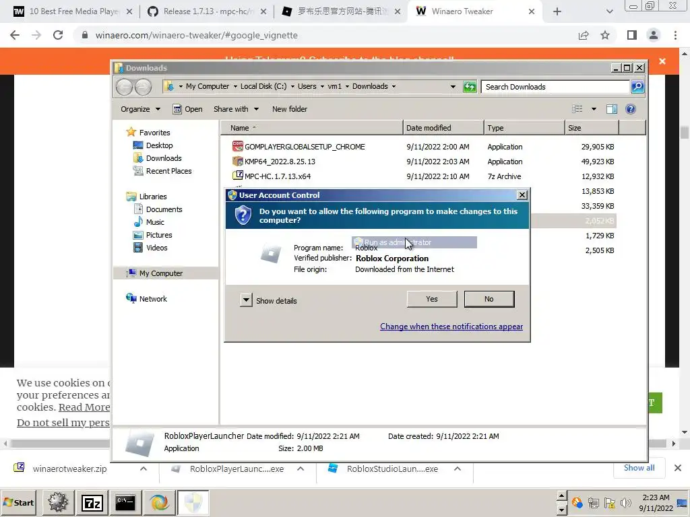The width and height of the screenshot is (690, 517).
Task: Open the Share with menu
Action: [x=236, y=109]
